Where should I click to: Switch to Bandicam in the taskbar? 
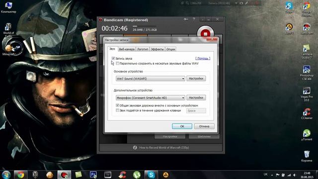[x=64, y=175]
